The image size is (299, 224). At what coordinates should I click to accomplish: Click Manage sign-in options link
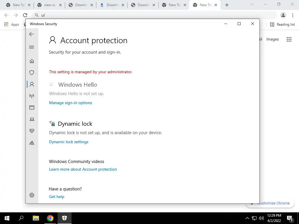click(71, 103)
